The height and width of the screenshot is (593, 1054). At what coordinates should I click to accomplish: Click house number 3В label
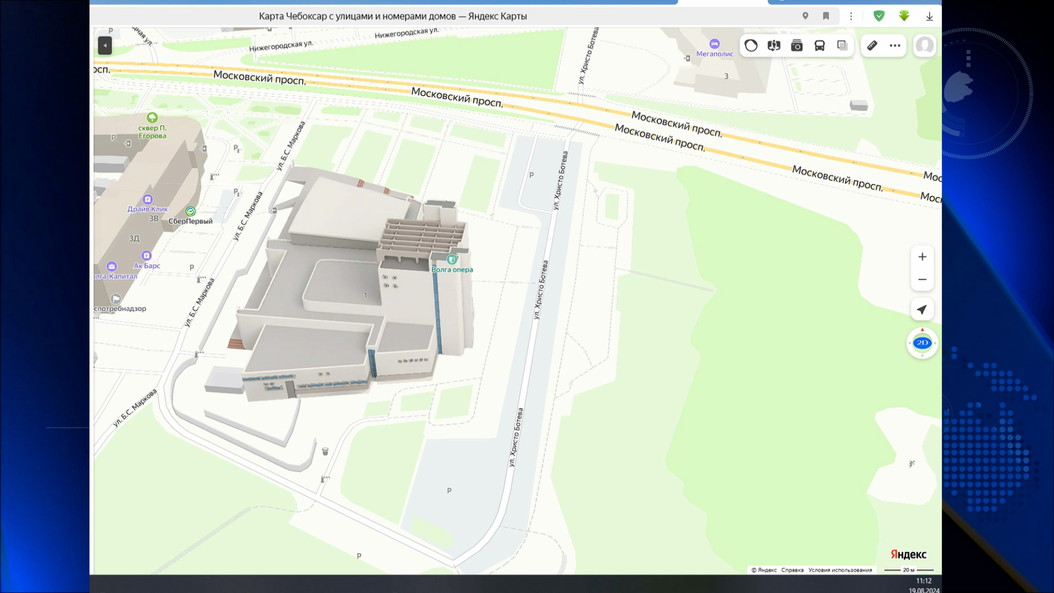154,219
